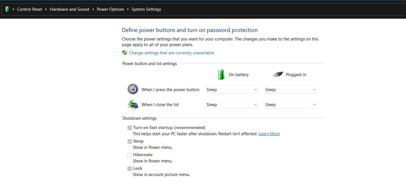Viewport: 406px width, 191px height.
Task: Click the Control Panel icon in address bar
Action: coord(7,9)
